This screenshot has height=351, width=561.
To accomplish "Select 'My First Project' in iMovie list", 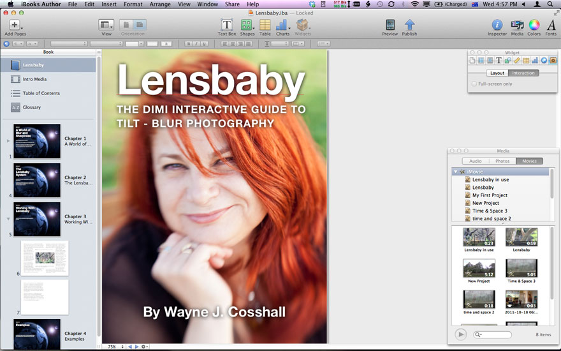I will 490,195.
